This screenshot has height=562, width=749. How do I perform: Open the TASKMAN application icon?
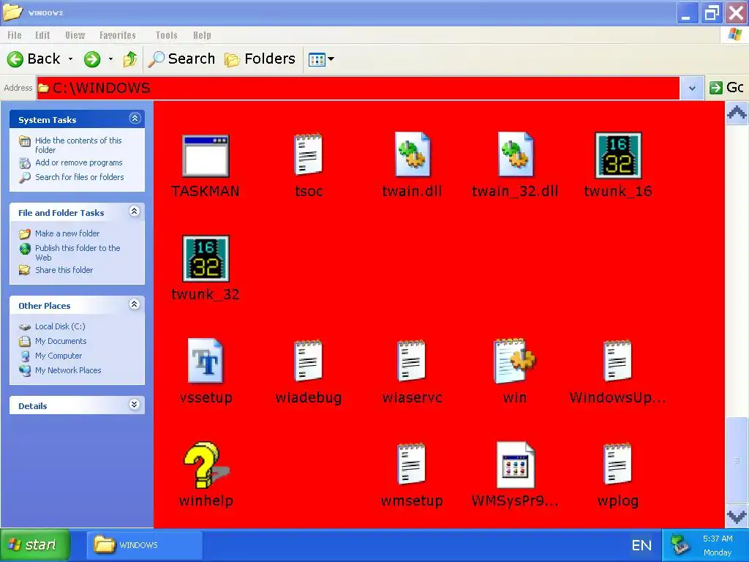(206, 156)
